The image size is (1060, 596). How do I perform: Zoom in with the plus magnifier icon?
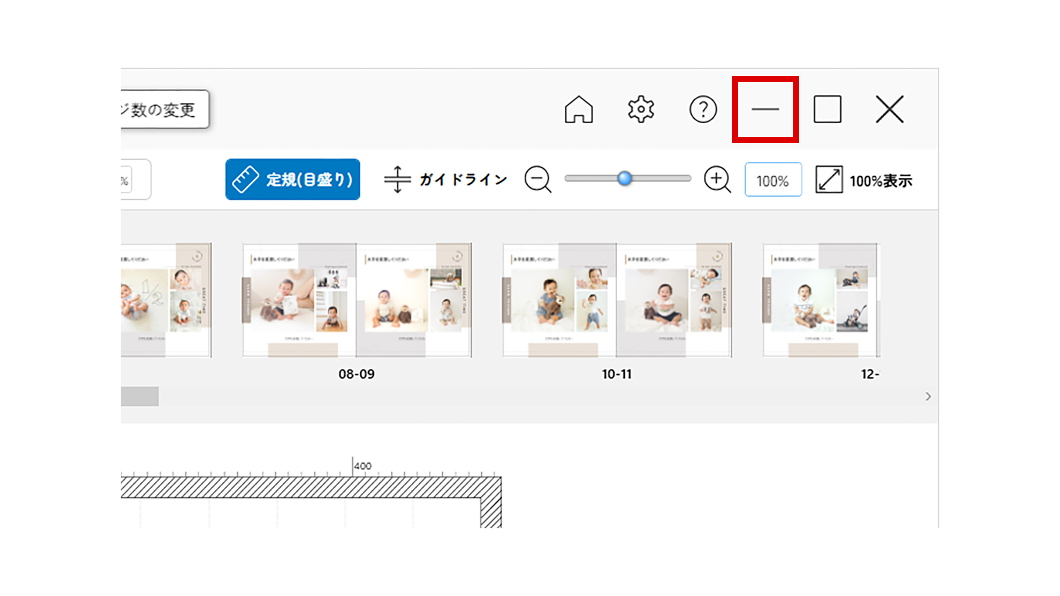click(717, 180)
